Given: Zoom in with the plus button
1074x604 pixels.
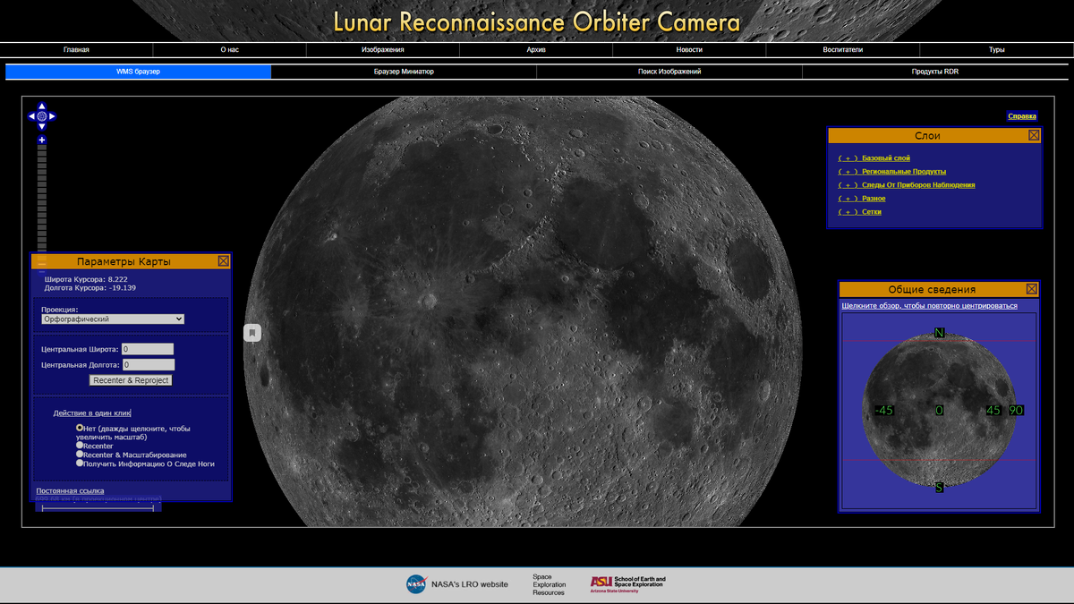Looking at the screenshot, I should [x=42, y=140].
